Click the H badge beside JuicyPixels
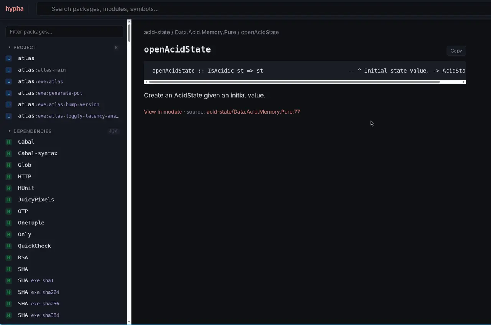 [8, 200]
